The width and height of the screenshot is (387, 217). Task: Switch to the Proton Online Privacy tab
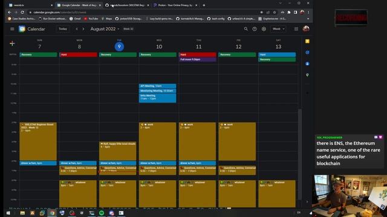tap(175, 5)
